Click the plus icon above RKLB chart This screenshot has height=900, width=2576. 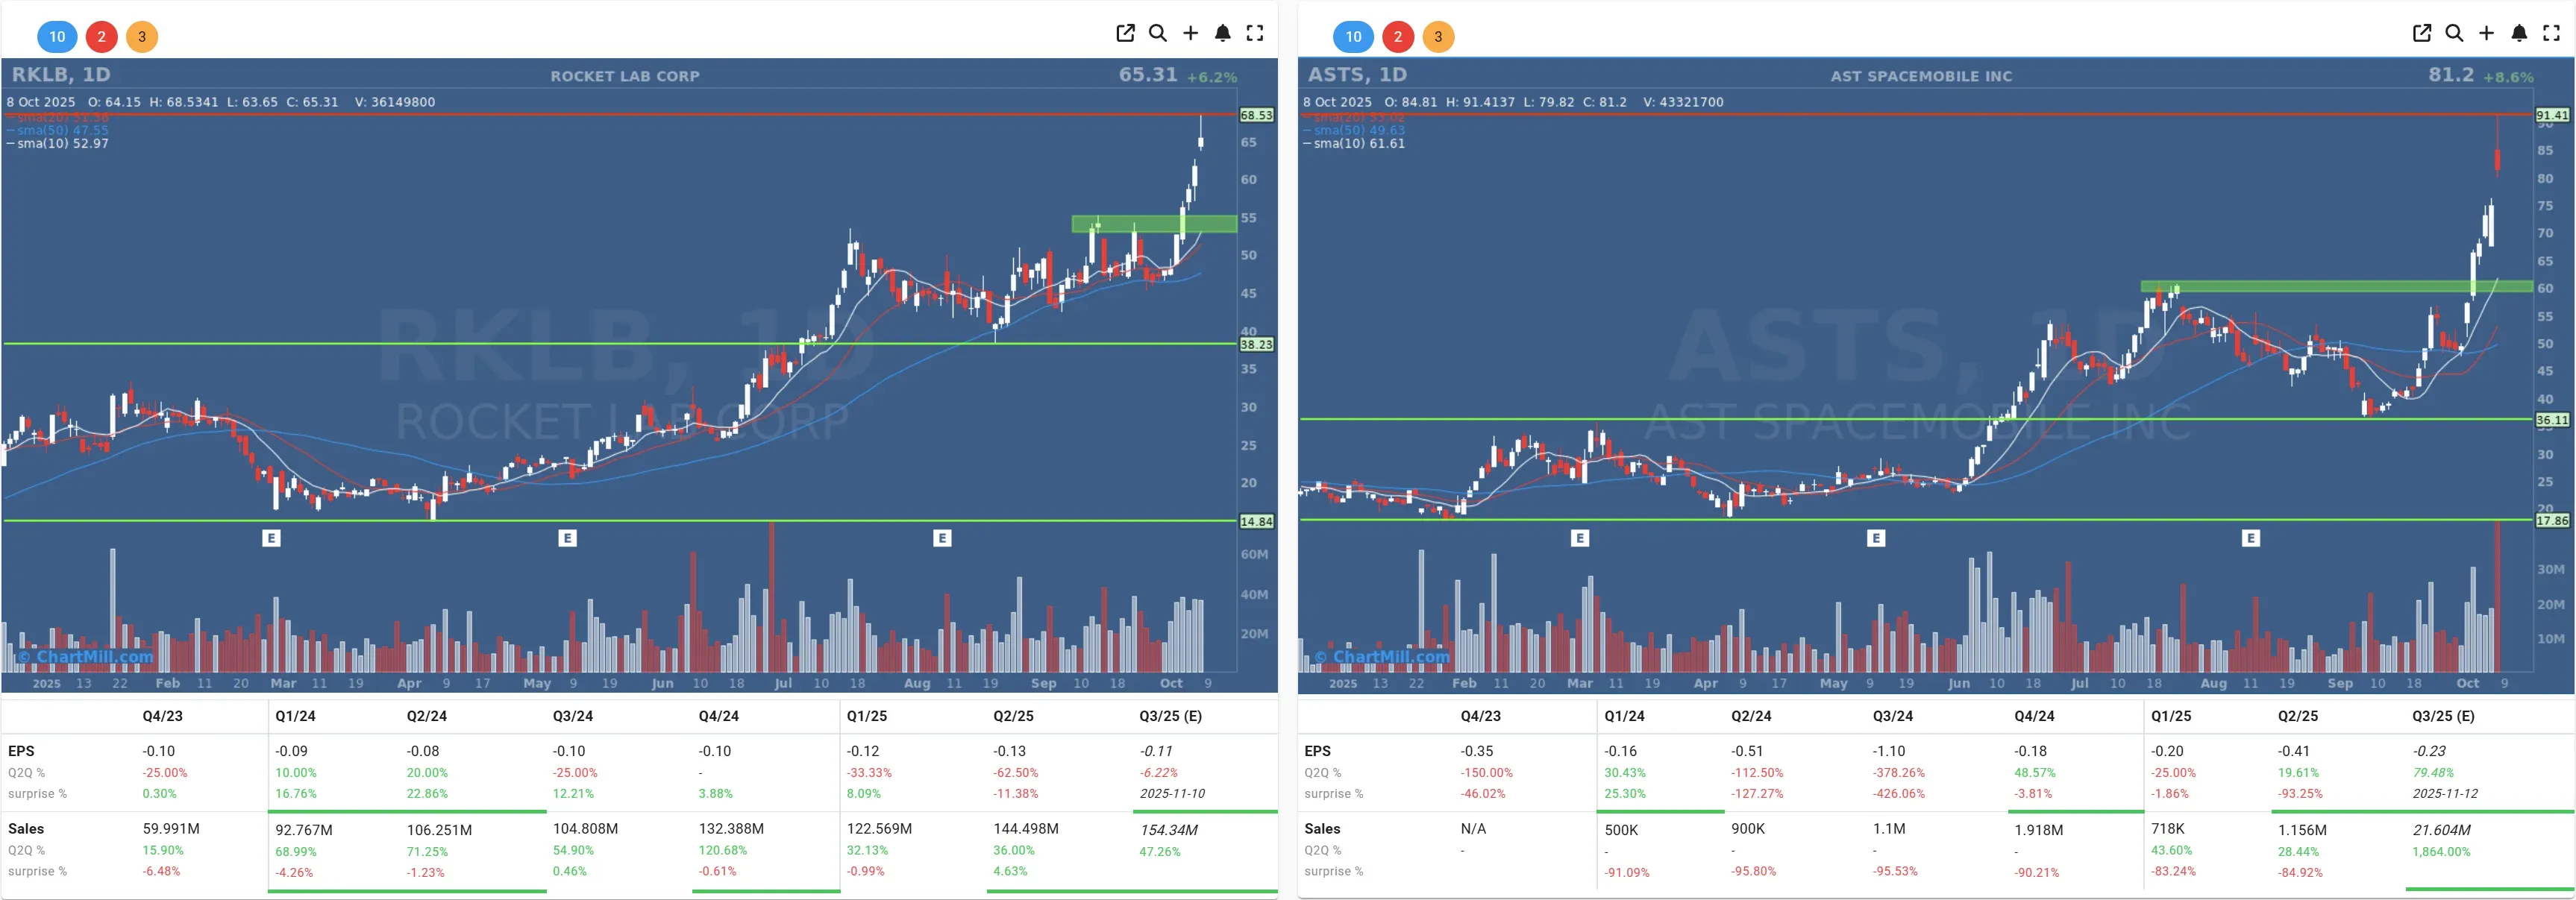tap(1190, 33)
